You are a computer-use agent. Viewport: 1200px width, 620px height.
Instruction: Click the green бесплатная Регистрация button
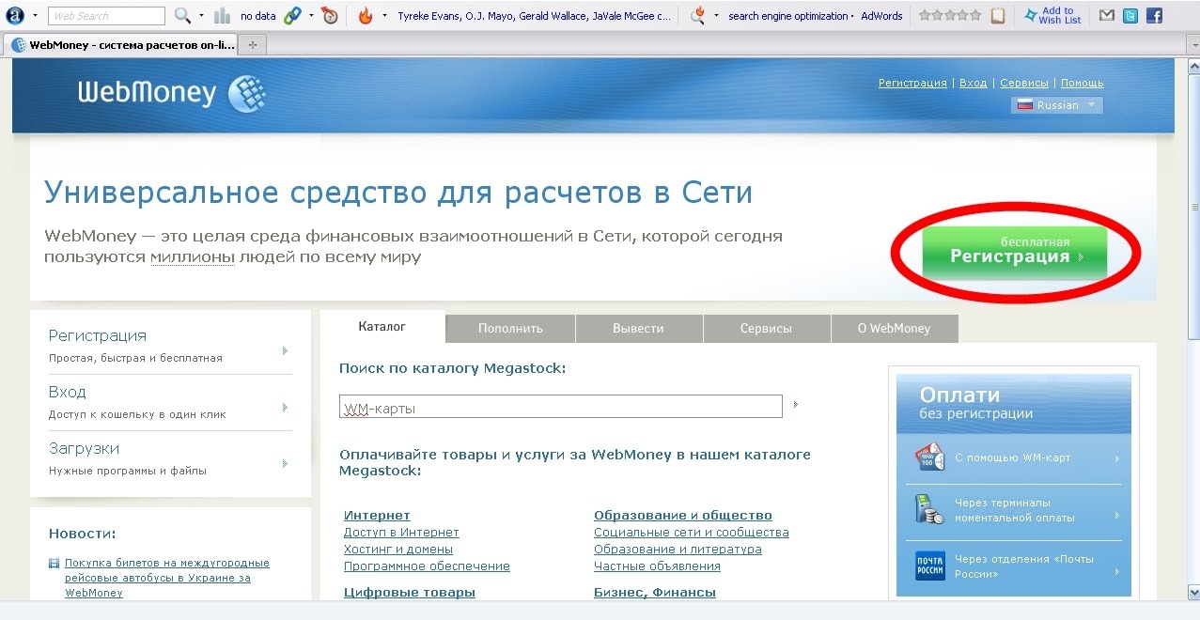[x=1014, y=252]
